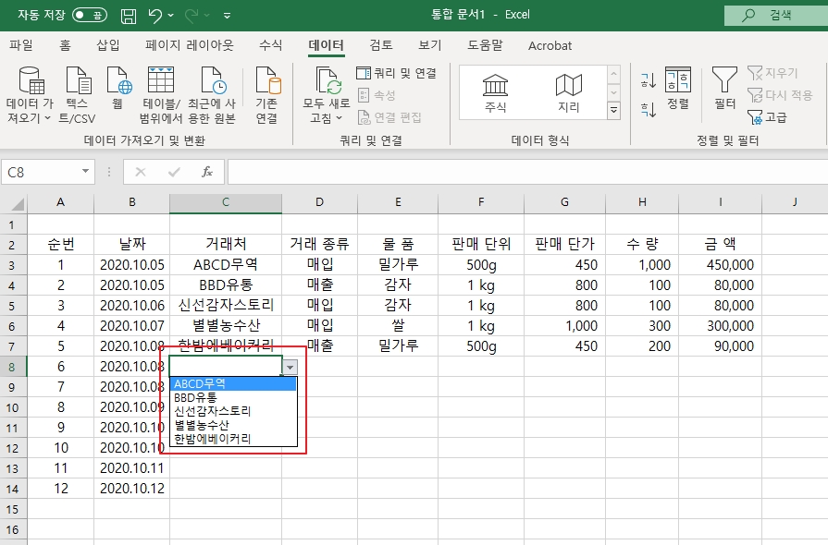Select the 주식 stocks data type
This screenshot has height=545, width=828.
[x=495, y=93]
